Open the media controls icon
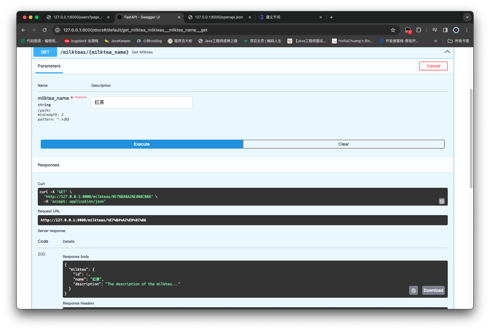490x331 pixels. point(435,30)
